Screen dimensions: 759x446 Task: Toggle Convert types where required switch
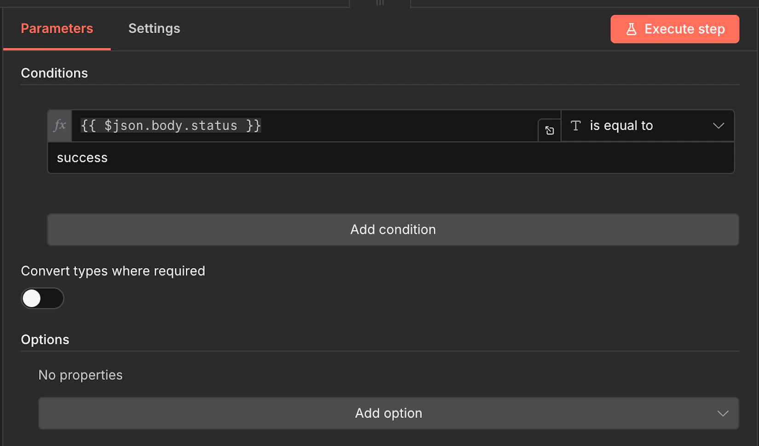coord(42,298)
